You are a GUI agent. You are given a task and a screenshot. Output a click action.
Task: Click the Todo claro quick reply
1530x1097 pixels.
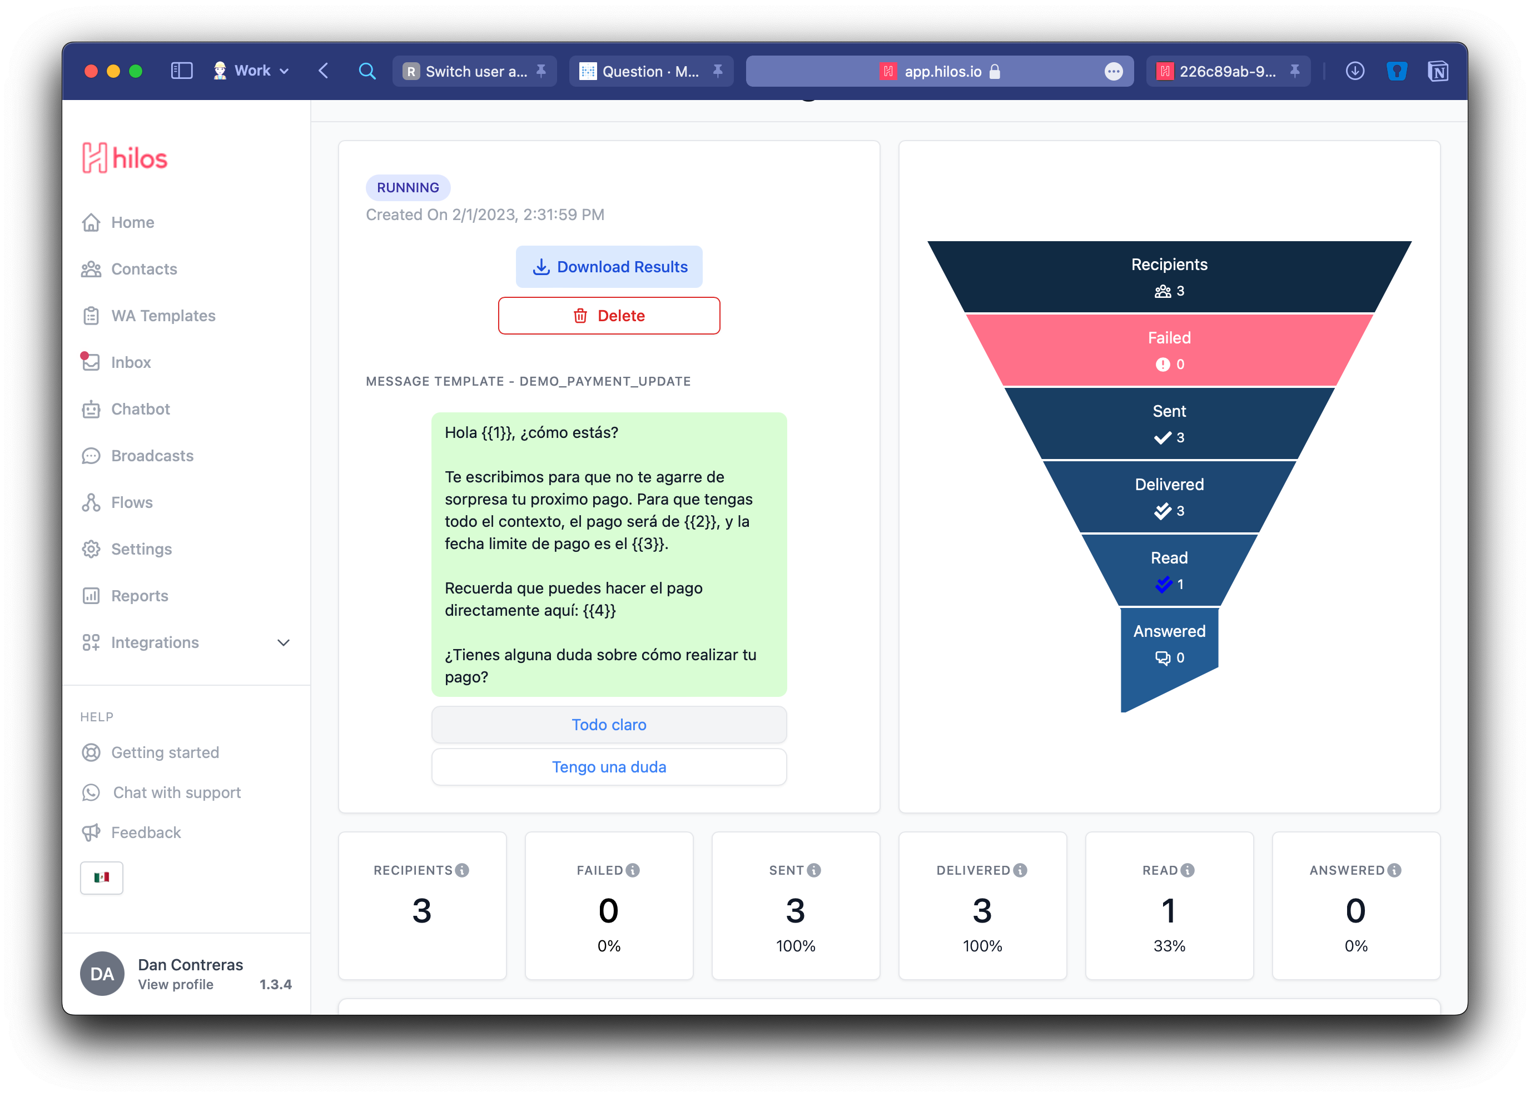(608, 725)
